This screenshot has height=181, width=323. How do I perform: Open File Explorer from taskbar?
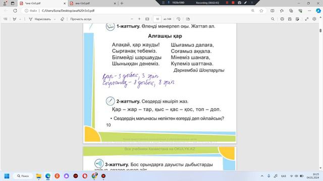38,176
